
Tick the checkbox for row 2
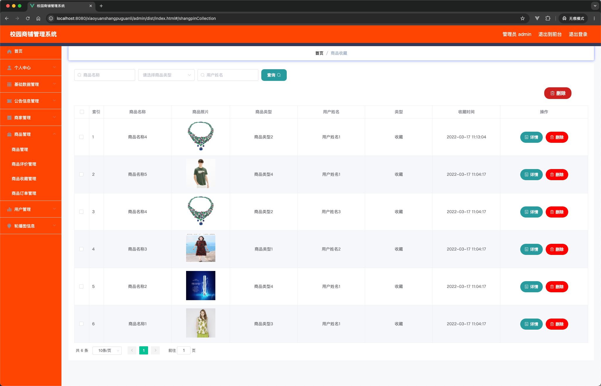click(81, 174)
